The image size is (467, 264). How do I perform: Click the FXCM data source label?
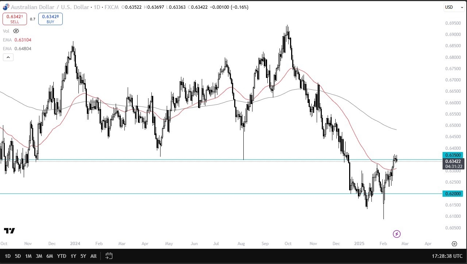click(111, 7)
